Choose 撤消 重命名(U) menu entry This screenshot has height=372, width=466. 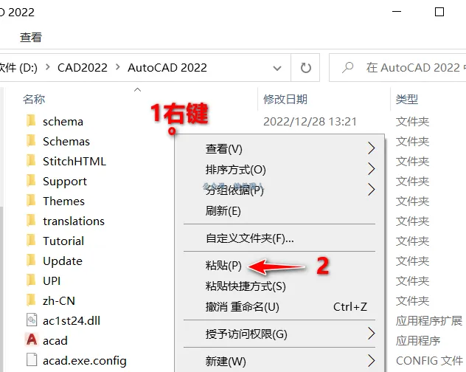pyautogui.click(x=279, y=306)
